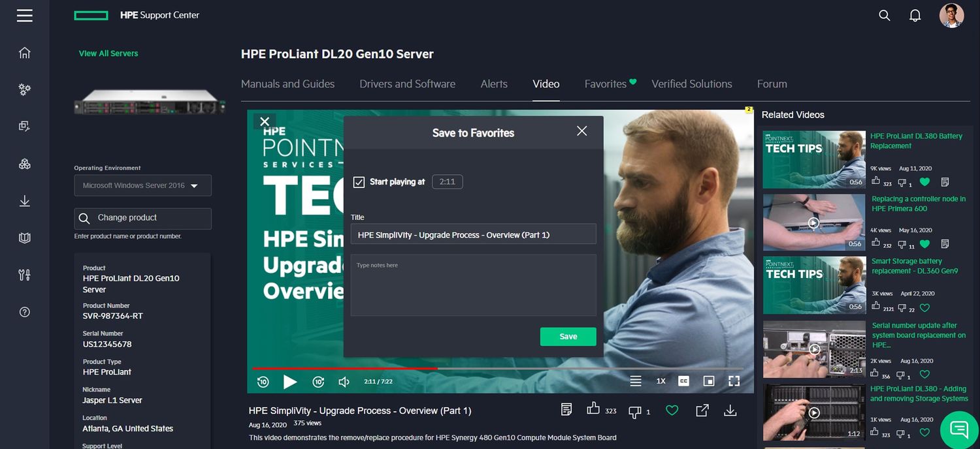The image size is (980, 449).
Task: Open video in new window icon
Action: pos(702,410)
